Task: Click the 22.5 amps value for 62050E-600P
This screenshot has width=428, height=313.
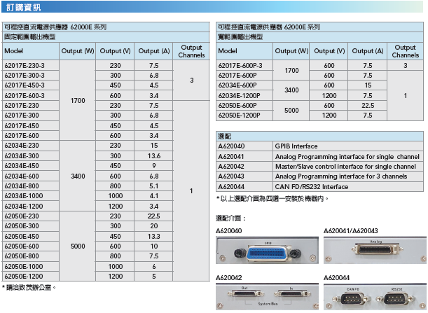Action: click(x=368, y=106)
